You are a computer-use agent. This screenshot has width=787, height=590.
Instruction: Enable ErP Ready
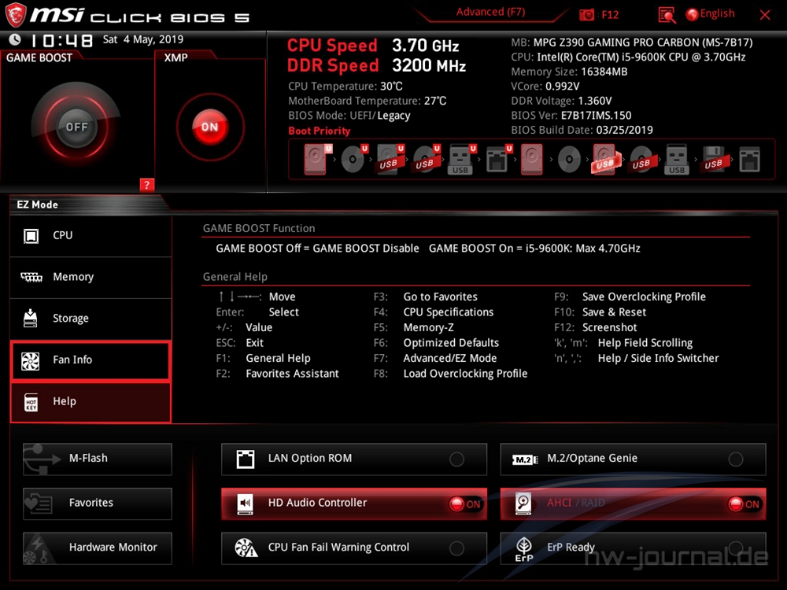633,548
